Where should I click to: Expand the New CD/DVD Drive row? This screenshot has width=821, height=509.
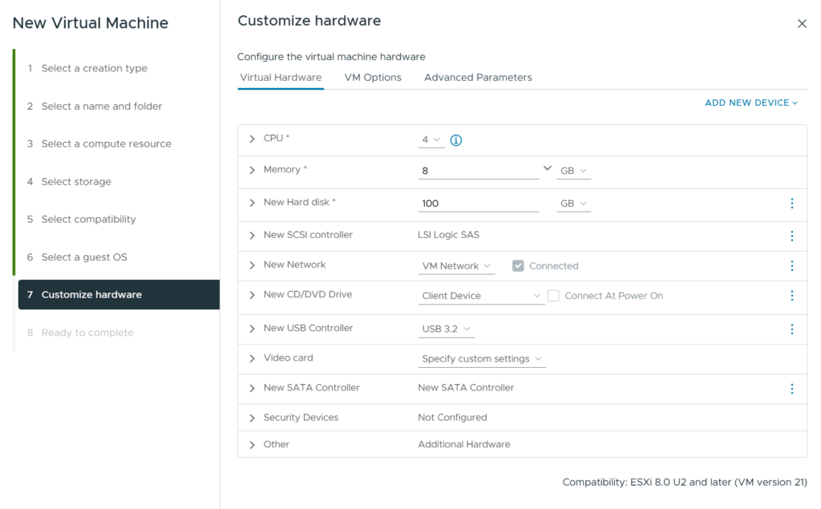click(252, 295)
